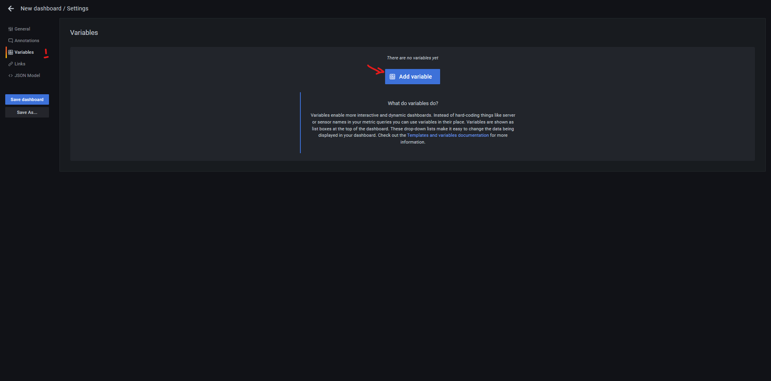Click the 'What do variables do?' heading
Viewport: 771px width, 381px height.
[x=413, y=103]
